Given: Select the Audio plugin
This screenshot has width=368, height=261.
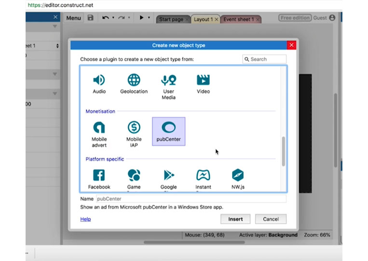Looking at the screenshot, I should [x=99, y=84].
